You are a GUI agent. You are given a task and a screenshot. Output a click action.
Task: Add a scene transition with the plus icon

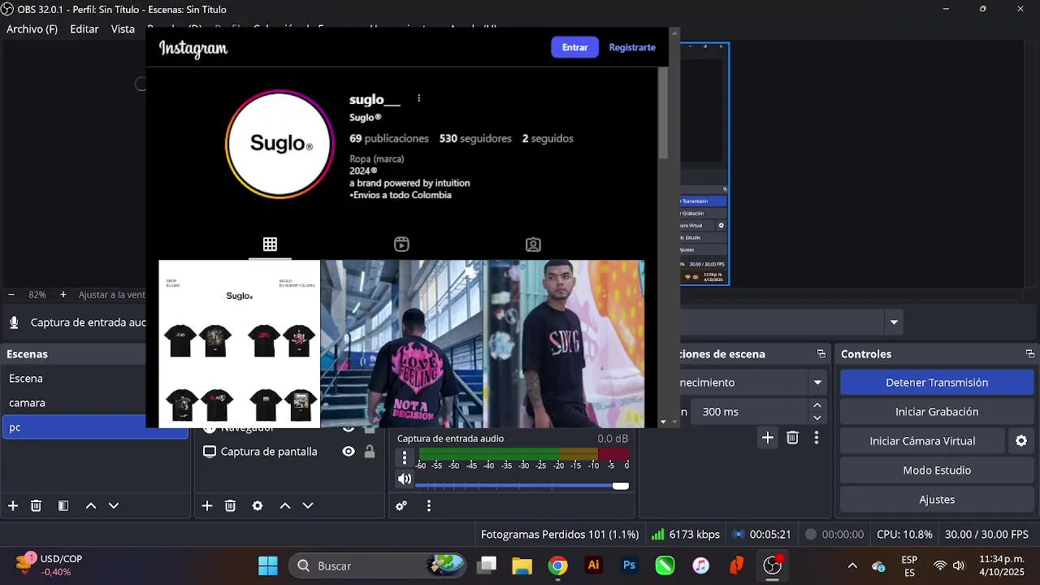[768, 438]
